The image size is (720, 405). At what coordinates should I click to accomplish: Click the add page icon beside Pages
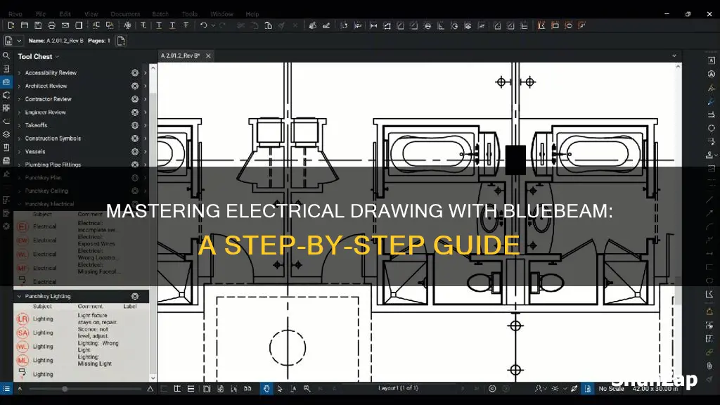click(121, 41)
